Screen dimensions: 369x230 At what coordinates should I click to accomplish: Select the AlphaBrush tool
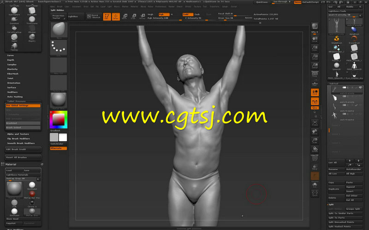(354, 30)
